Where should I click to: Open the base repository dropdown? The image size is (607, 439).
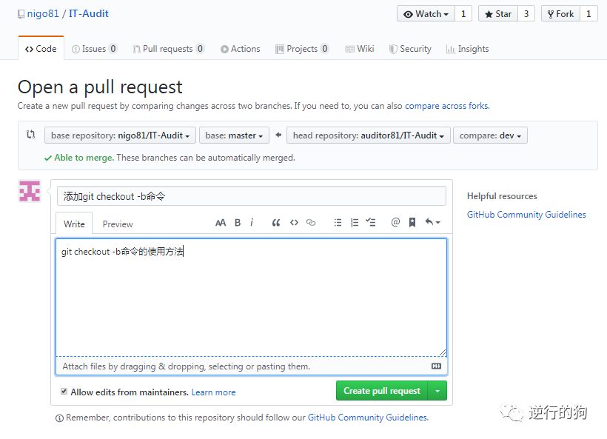click(120, 135)
